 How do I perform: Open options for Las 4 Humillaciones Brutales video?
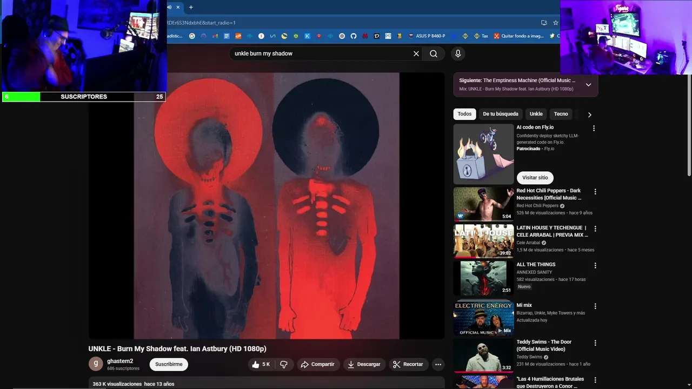[595, 380]
